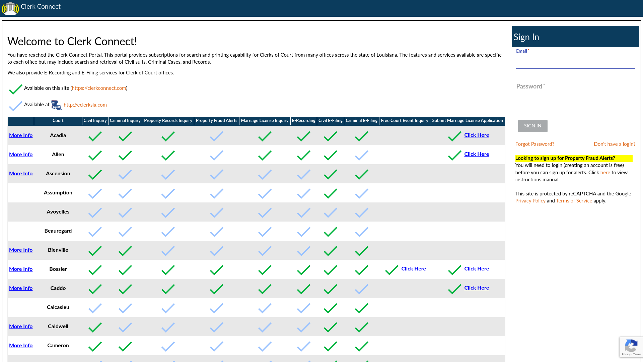643x362 pixels.
Task: Open Caddo's marriage license Click Here link
Action: tap(477, 288)
